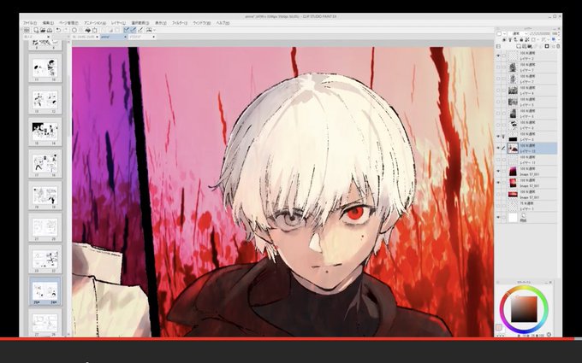The height and width of the screenshot is (363, 582).
Task: Open the dropdown beside the Layer Color icon
Action: pos(559,39)
